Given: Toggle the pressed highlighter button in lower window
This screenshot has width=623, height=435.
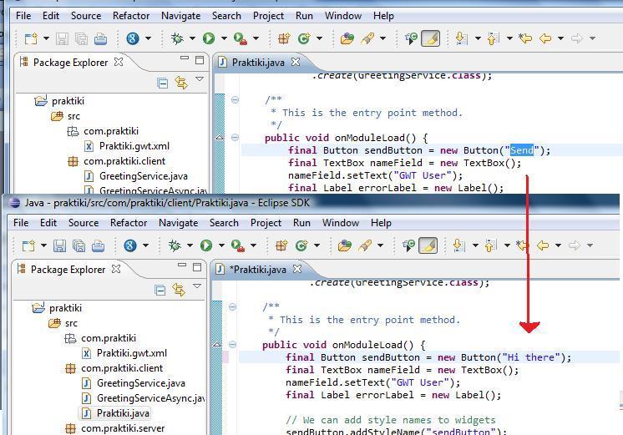Looking at the screenshot, I should click(x=428, y=245).
